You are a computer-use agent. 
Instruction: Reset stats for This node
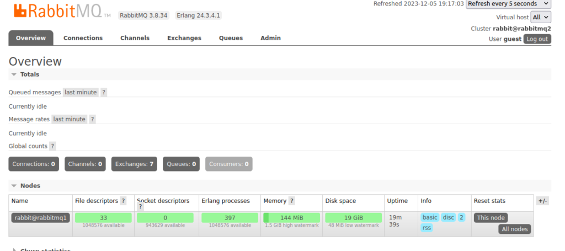491,217
